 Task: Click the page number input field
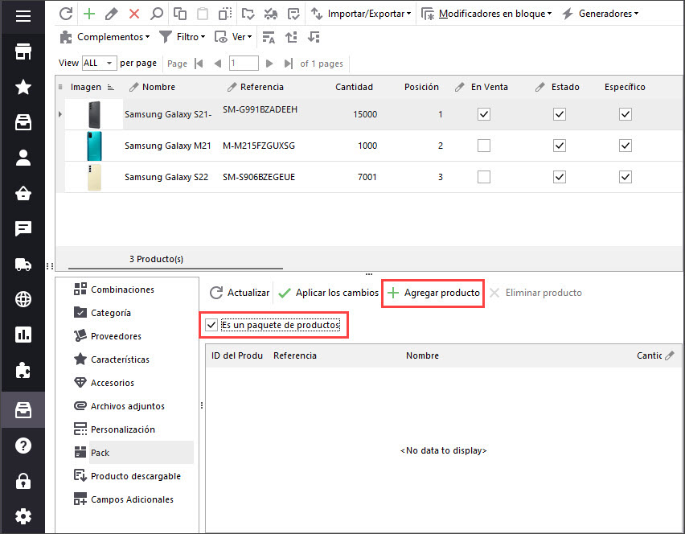(244, 63)
